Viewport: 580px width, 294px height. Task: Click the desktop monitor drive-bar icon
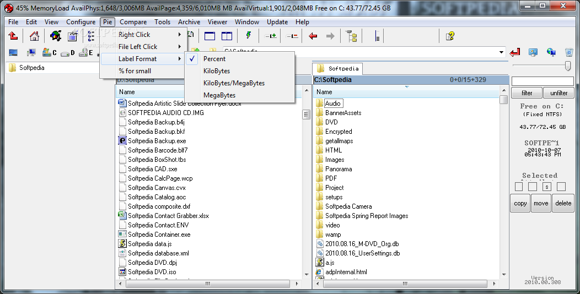(13, 53)
